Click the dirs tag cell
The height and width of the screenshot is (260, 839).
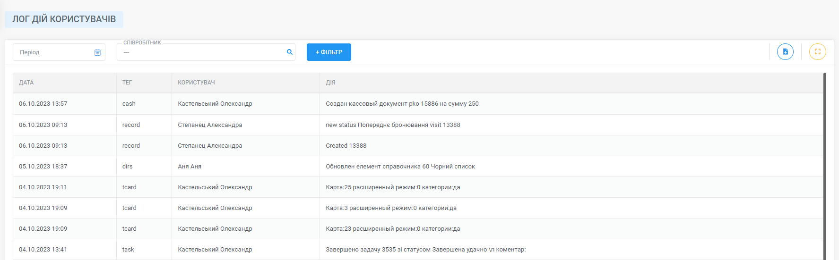click(x=144, y=167)
